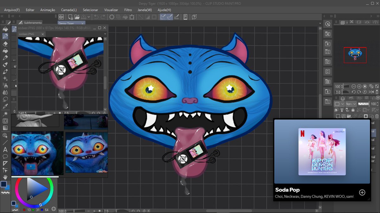
Task: Zoom in using Navigator plus icon
Action: click(359, 86)
